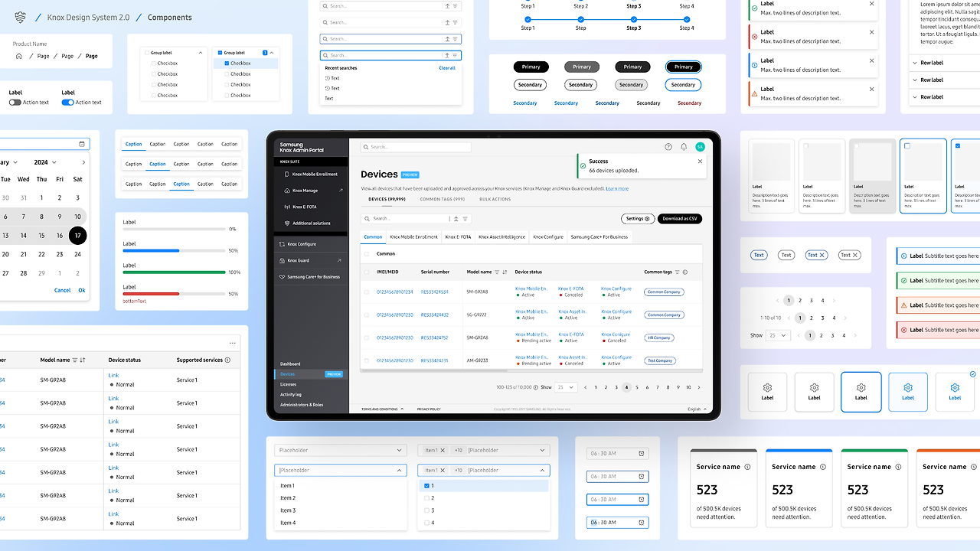Dismiss the alert with the red error icon
This screenshot has width=980, height=551.
tap(871, 32)
